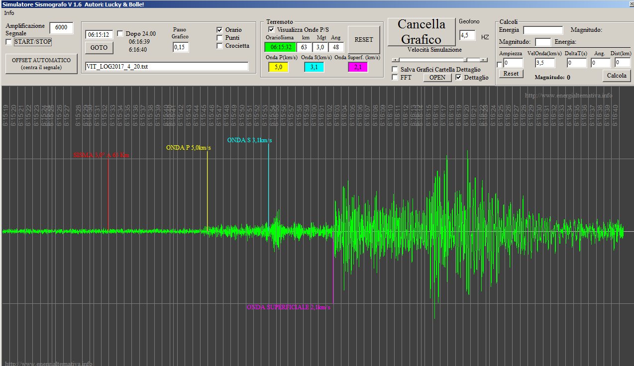Click the HZ unit label
Image resolution: width=634 pixels, height=366 pixels.
[x=485, y=37]
